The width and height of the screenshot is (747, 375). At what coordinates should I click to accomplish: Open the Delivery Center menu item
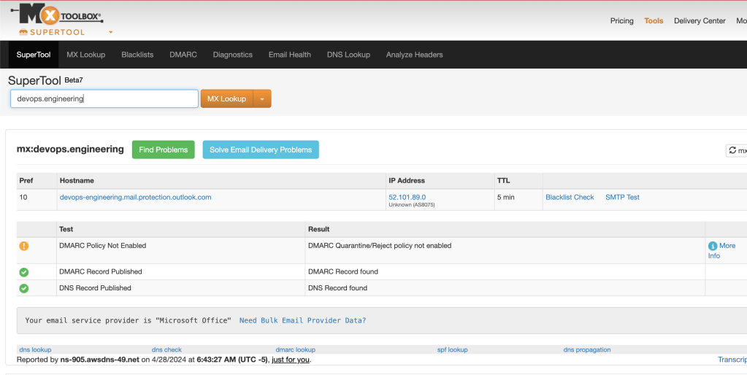pyautogui.click(x=700, y=21)
